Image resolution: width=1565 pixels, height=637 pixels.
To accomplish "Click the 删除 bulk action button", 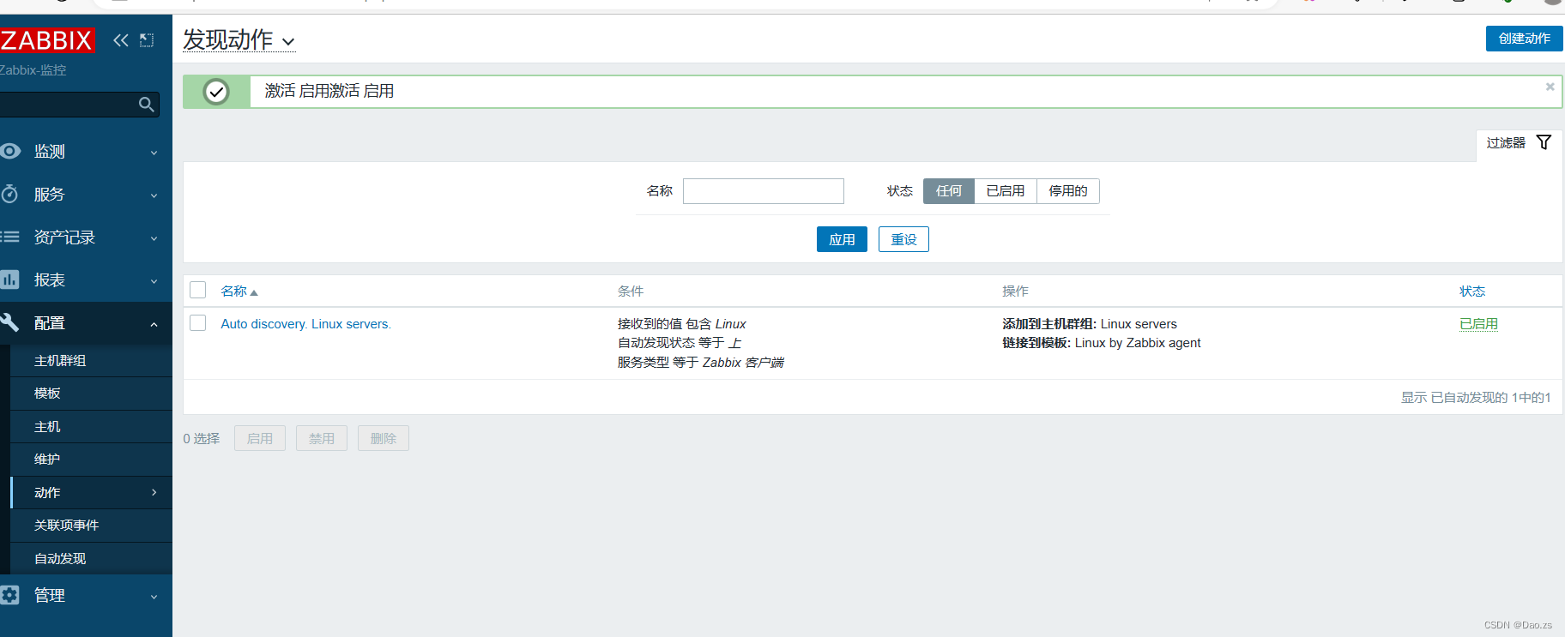I will click(x=384, y=438).
